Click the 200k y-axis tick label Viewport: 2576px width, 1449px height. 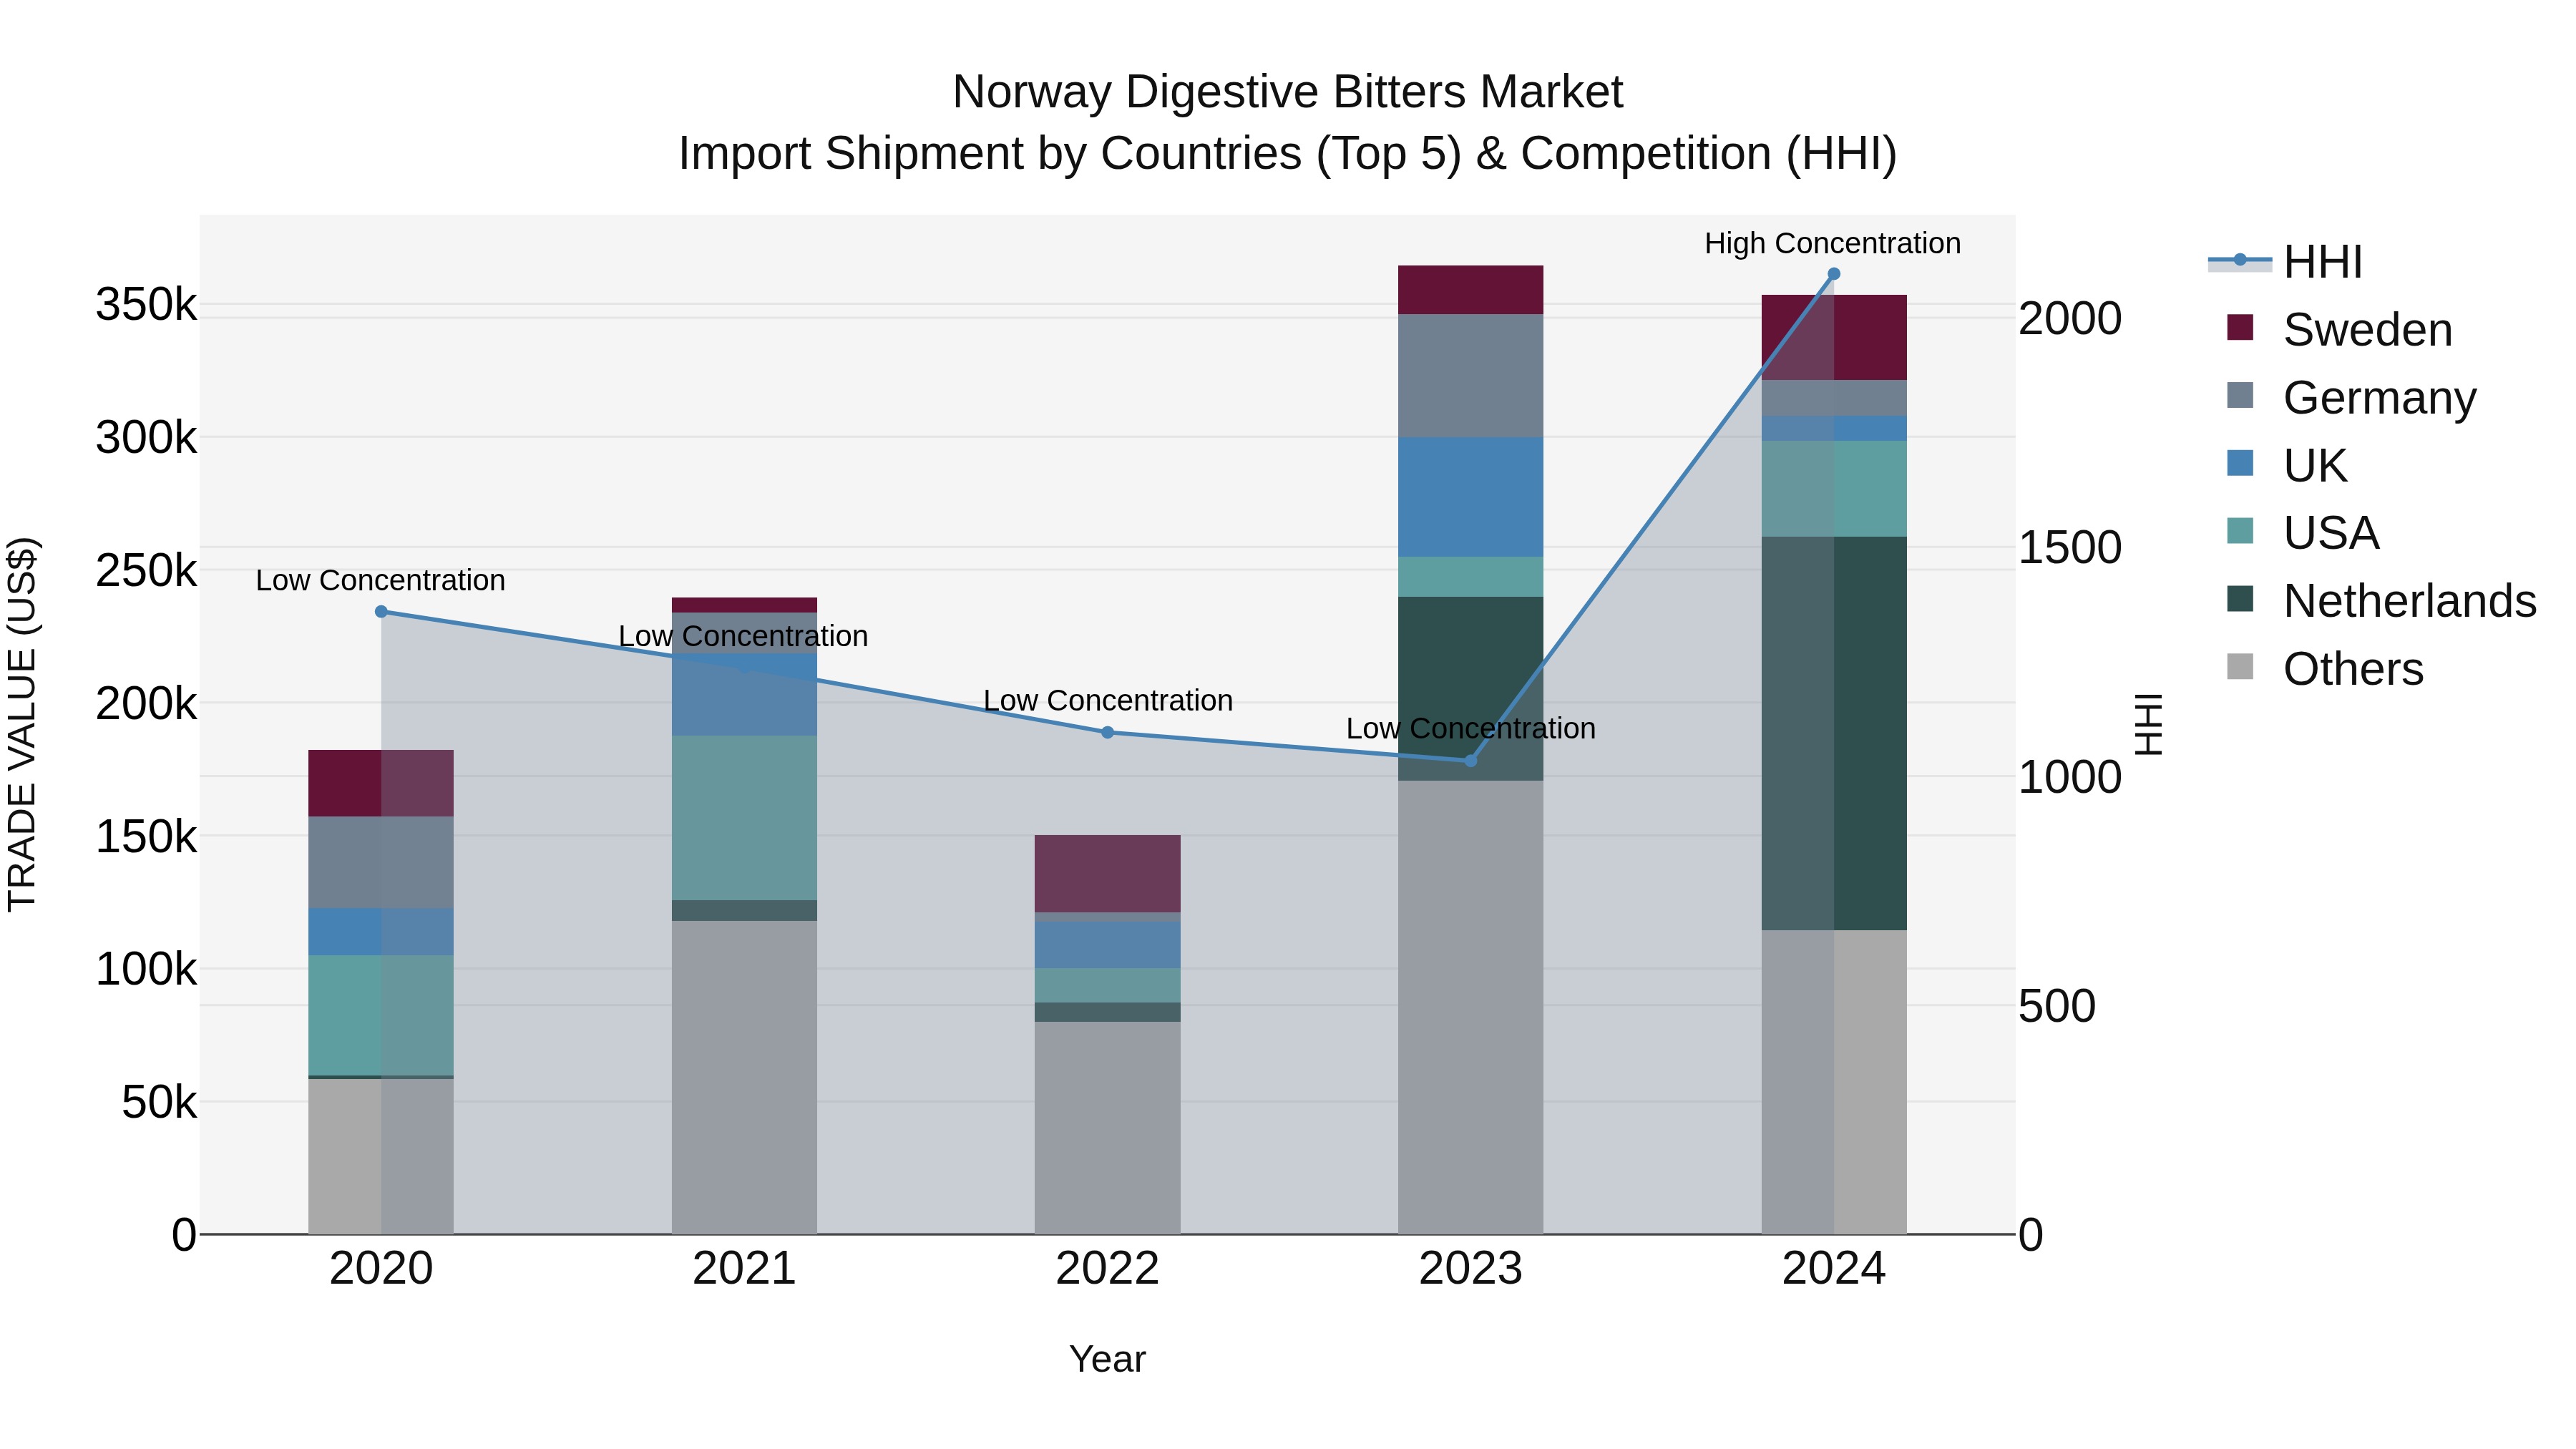[146, 703]
